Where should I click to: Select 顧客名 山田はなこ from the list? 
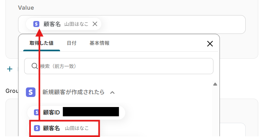tap(64, 128)
